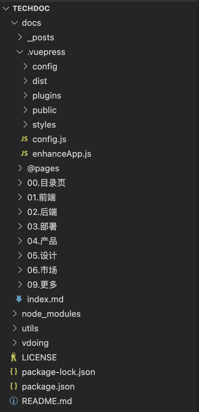The height and width of the screenshot is (412, 199).
Task: Select the @pages folder
Action: [x=43, y=168]
